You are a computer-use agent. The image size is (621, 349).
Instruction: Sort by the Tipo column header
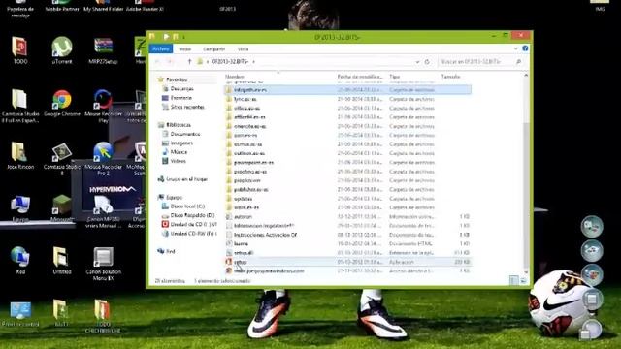(395, 77)
